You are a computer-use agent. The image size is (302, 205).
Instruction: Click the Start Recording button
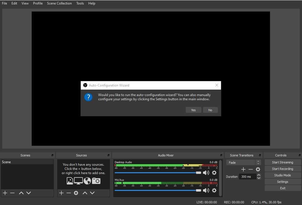(x=282, y=168)
